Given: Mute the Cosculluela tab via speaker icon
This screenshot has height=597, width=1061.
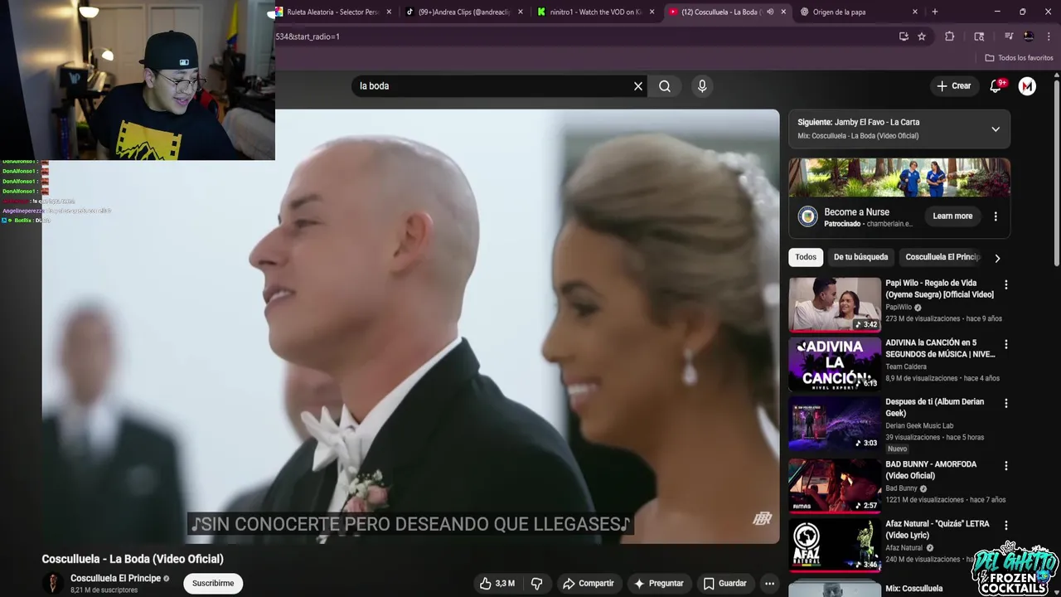Looking at the screenshot, I should 770,12.
